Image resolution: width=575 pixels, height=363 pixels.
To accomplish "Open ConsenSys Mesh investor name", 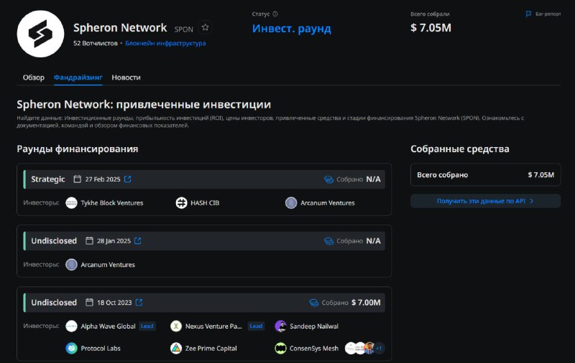I will [314, 349].
